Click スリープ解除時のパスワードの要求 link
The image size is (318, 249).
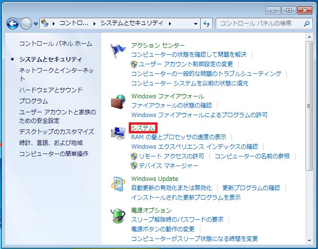tap(177, 219)
